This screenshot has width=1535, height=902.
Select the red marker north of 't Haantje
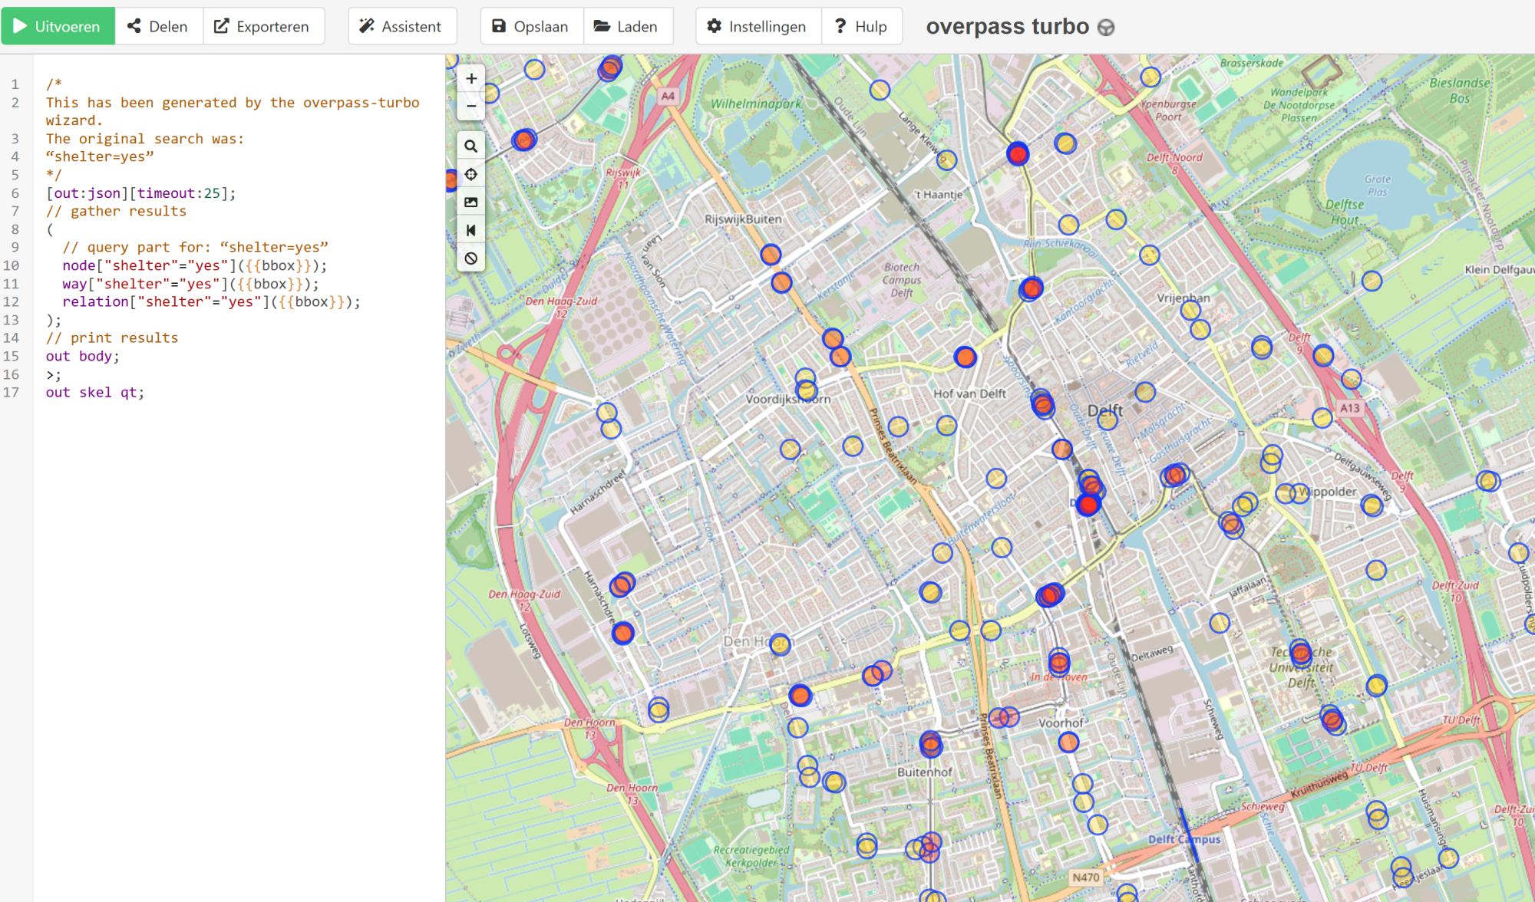click(1018, 154)
